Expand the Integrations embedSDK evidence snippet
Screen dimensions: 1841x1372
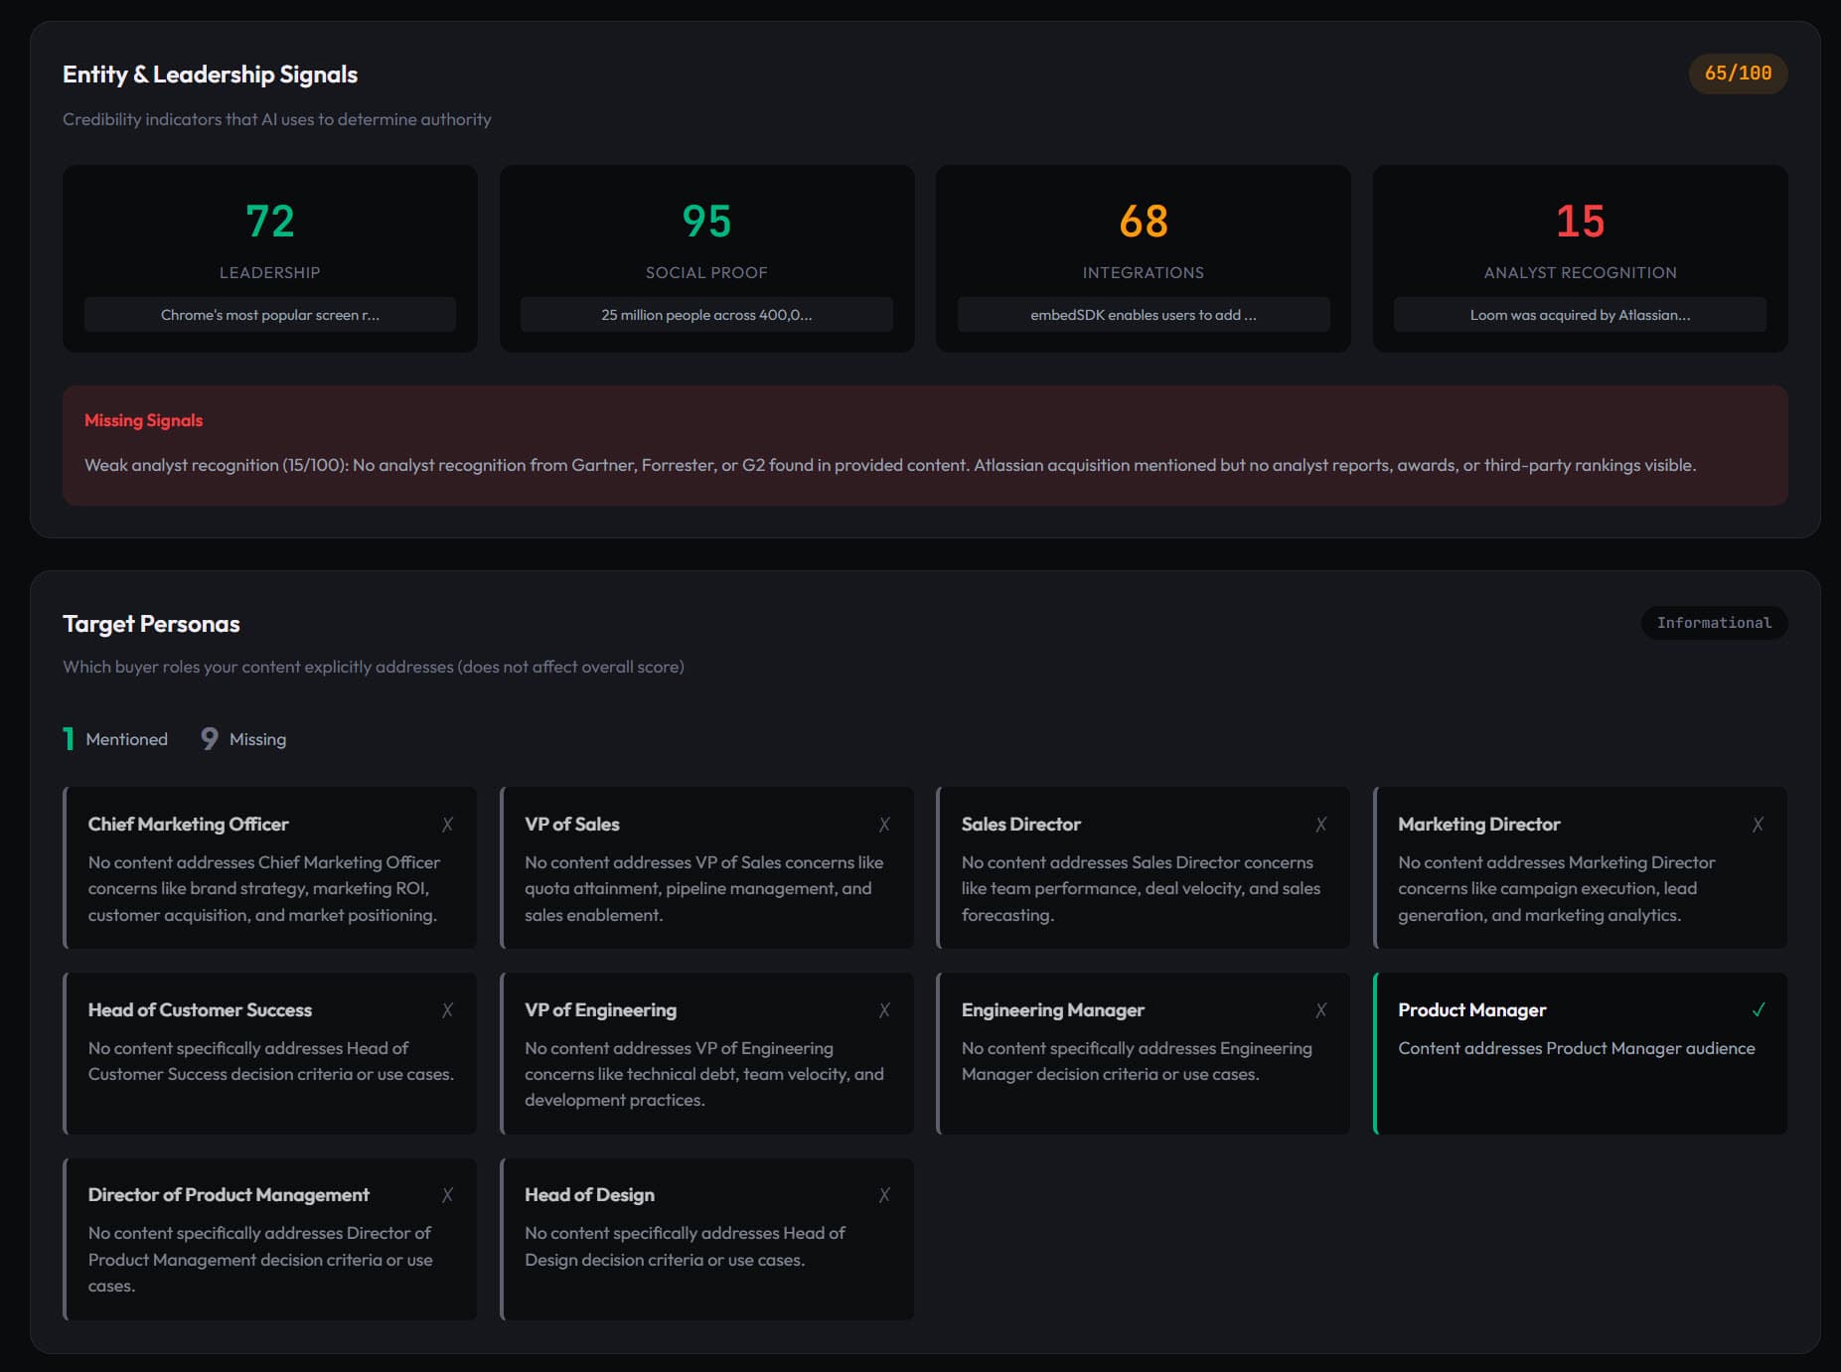coord(1143,315)
